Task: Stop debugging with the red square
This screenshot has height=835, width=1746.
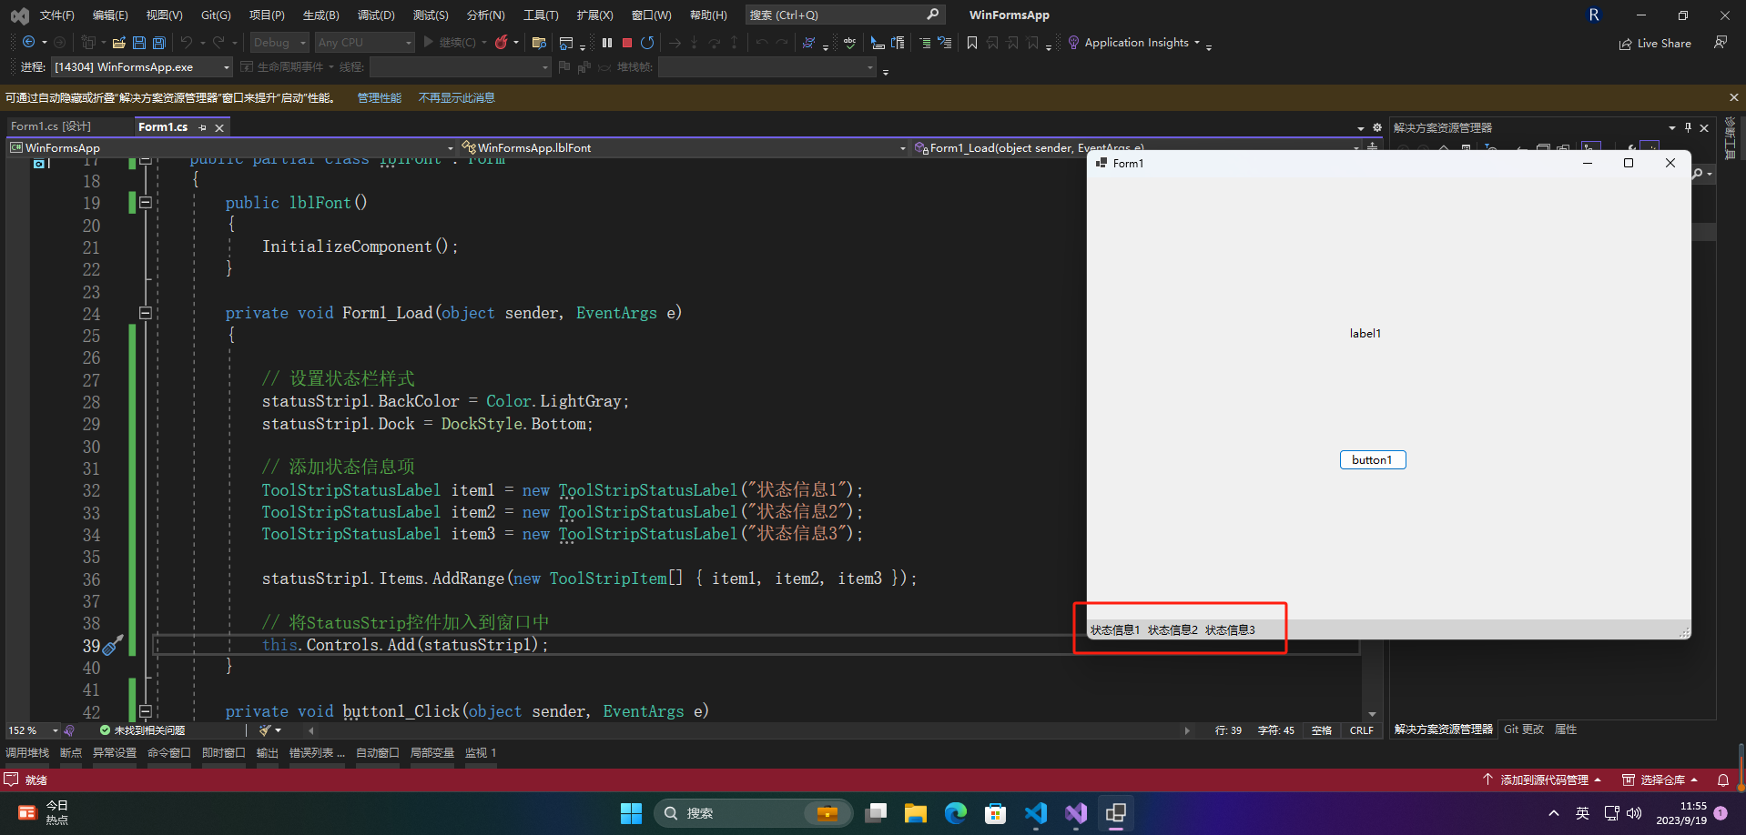Action: click(627, 43)
